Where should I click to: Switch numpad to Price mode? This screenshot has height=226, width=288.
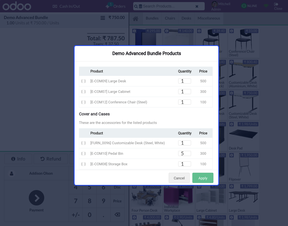(x=117, y=201)
